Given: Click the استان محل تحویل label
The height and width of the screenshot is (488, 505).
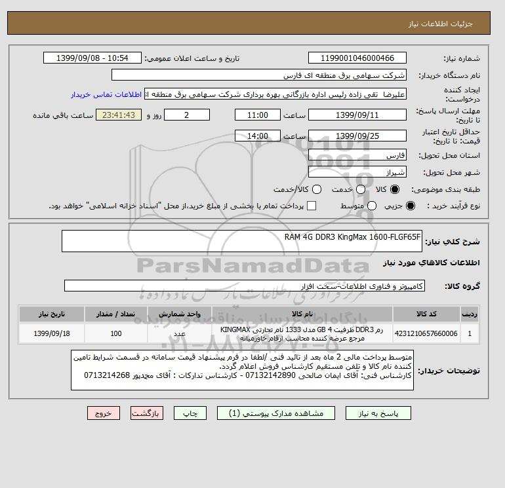Looking at the screenshot, I should click(449, 156).
